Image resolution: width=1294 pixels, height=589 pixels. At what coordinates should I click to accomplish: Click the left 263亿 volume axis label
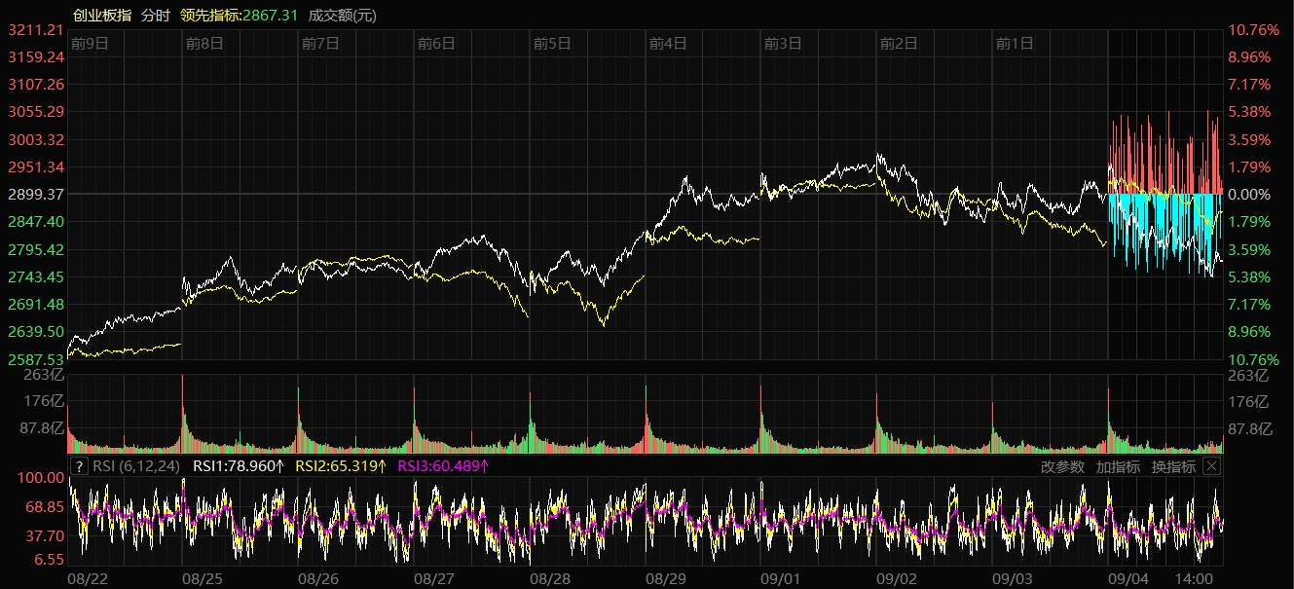[45, 376]
